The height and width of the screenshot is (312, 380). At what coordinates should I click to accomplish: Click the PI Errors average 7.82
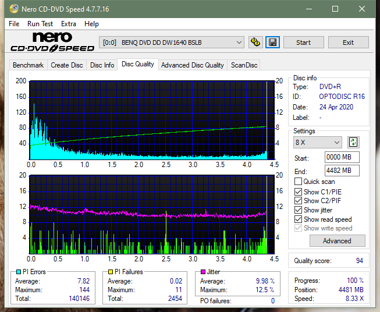coord(84,281)
